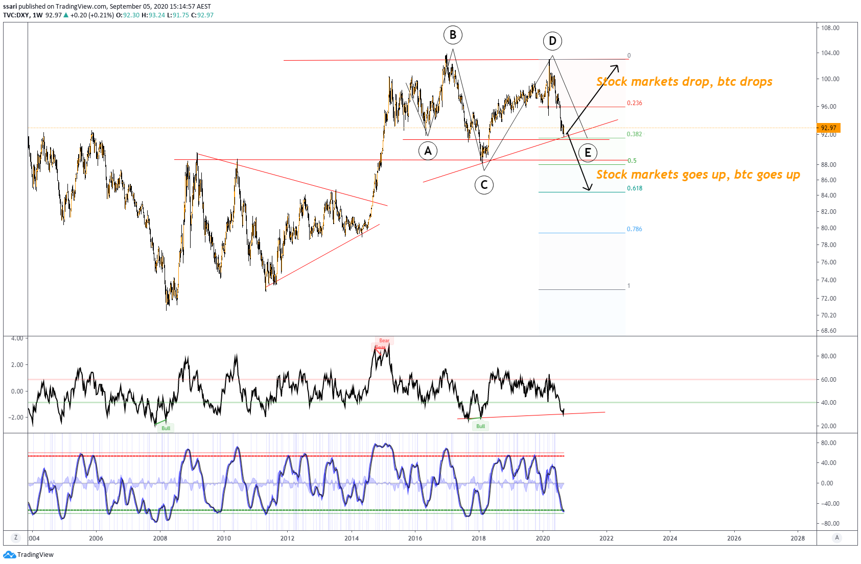Click the A auto-scale button at bottom right
The image size is (861, 564).
point(837,537)
